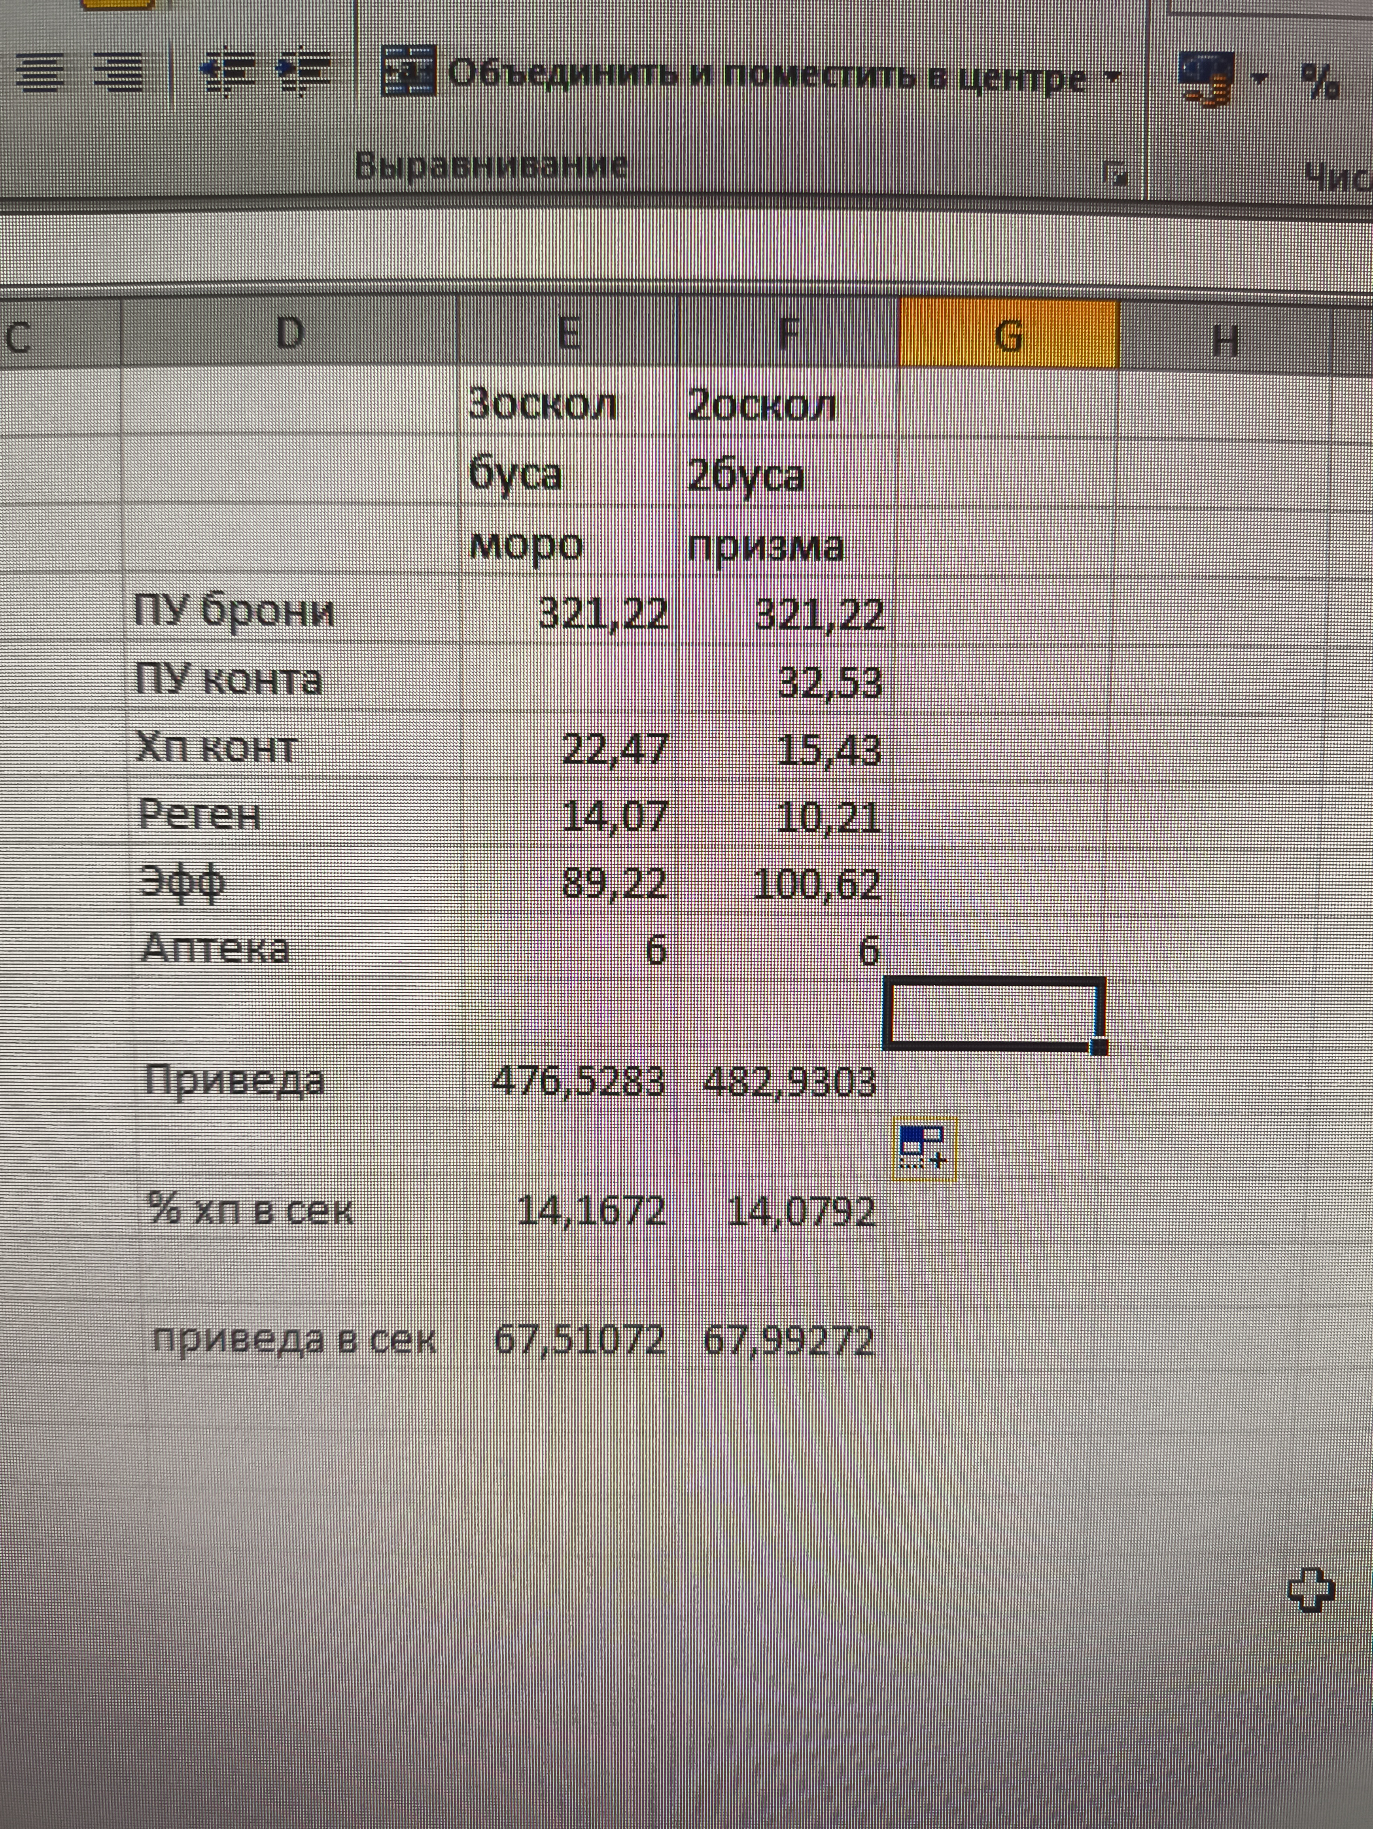
Task: Apply percent style format
Action: (x=1319, y=81)
